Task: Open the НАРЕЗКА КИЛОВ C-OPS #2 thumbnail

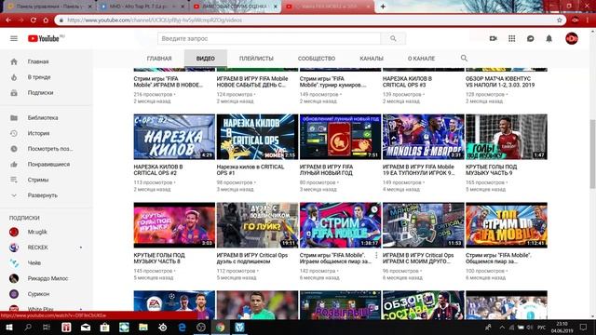Action: (174, 137)
